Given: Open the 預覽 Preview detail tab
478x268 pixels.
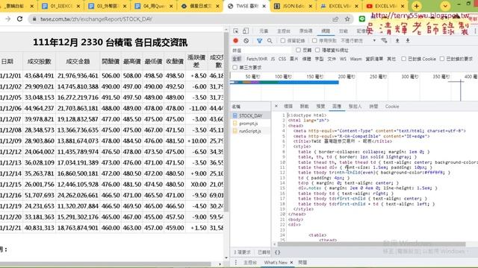Looking at the screenshot, I should click(x=320, y=106).
